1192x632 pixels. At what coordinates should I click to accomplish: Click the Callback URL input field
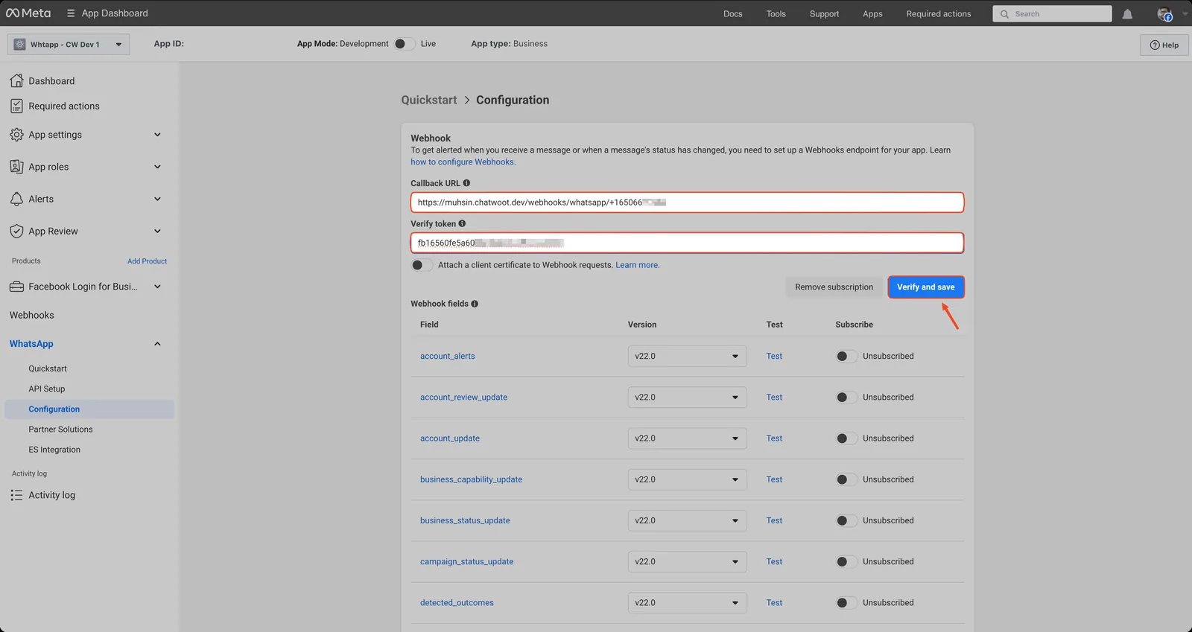[687, 202]
